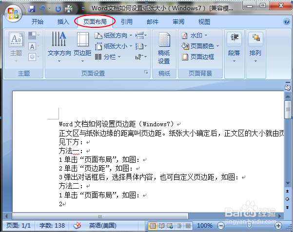Expand the 分栏 dropdown arrow
The image size is (293, 232).
pyautogui.click(x=119, y=57)
